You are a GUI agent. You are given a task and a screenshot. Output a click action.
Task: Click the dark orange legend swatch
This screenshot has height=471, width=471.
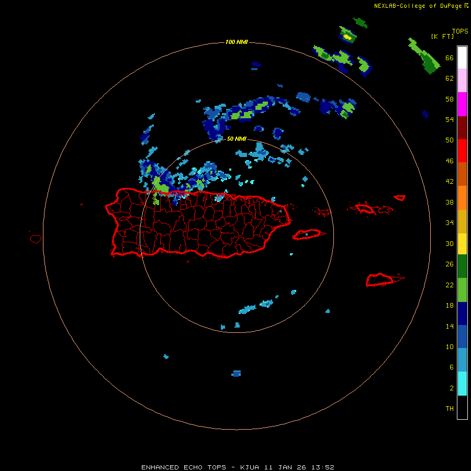(x=462, y=174)
